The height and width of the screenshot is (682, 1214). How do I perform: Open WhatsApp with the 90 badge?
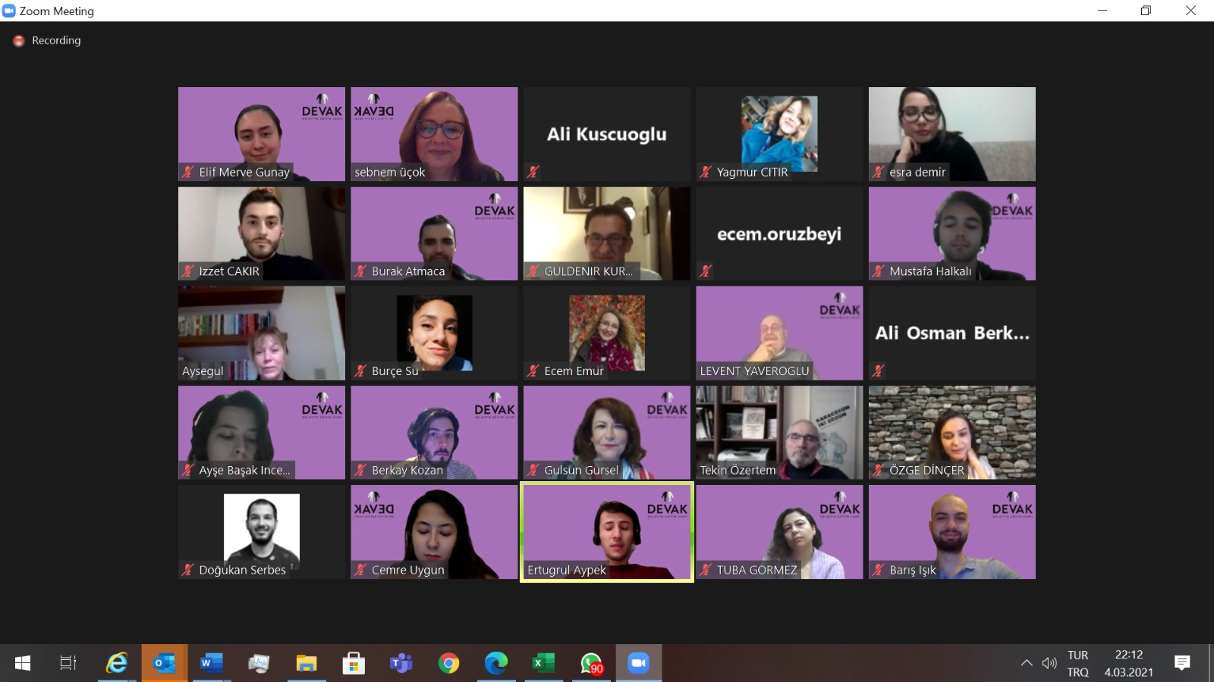click(591, 664)
